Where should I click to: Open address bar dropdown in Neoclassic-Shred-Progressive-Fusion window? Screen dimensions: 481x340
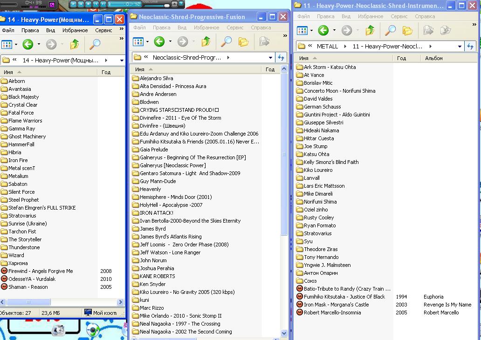coord(270,57)
